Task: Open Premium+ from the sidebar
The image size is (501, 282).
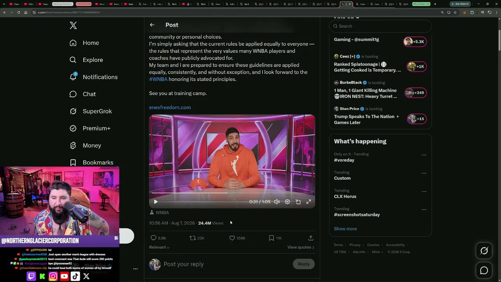Action: [90, 128]
